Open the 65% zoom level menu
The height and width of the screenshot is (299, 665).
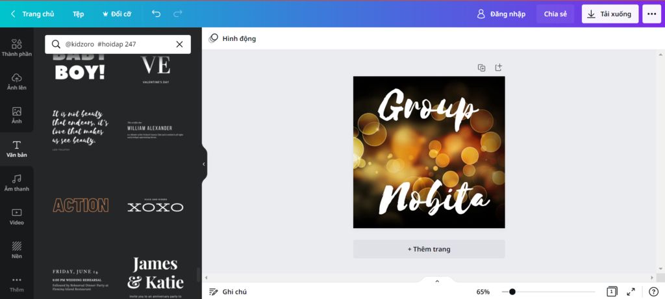(x=483, y=292)
